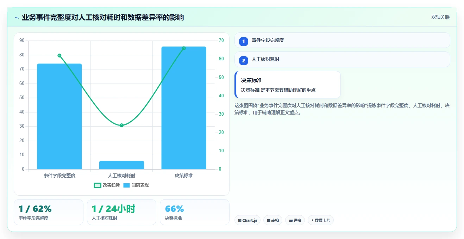
Task: Click the 进度 tag
Action: 295,220
